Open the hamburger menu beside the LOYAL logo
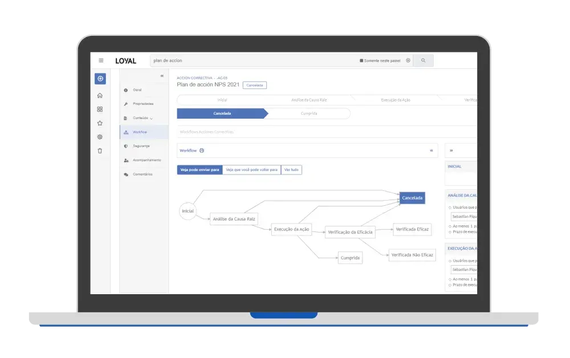The height and width of the screenshot is (358, 570). click(x=101, y=60)
